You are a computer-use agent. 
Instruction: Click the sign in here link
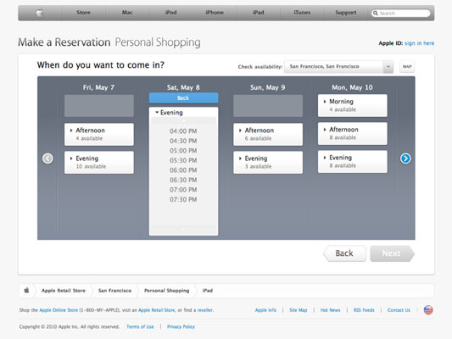pos(420,43)
